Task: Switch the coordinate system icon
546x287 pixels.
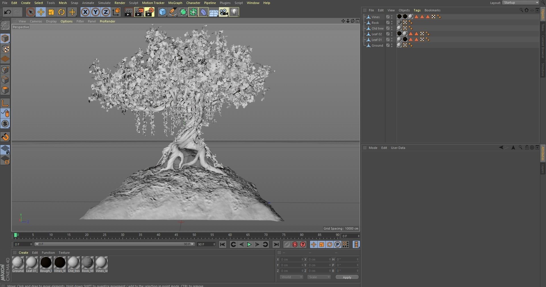Action: click(x=116, y=12)
